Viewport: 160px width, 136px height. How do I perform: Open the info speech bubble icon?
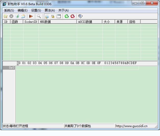click(x=80, y=16)
